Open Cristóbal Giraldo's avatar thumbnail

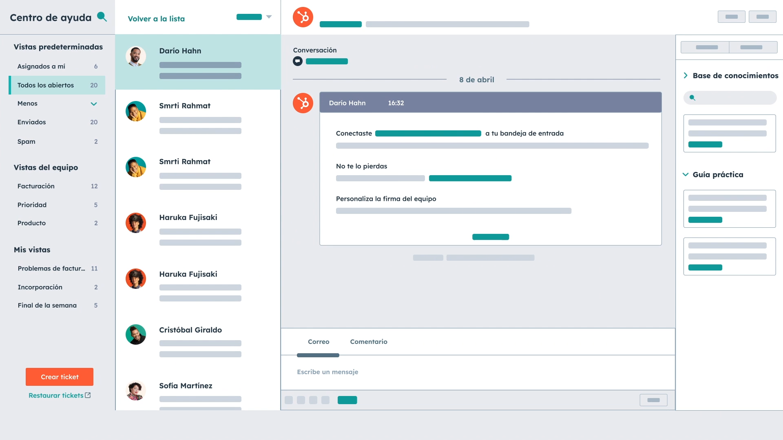136,334
